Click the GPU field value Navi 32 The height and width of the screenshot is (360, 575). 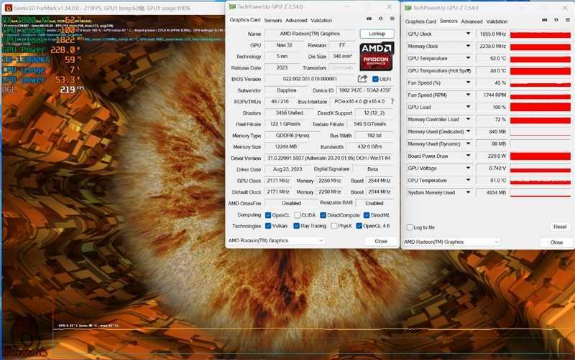click(x=284, y=45)
